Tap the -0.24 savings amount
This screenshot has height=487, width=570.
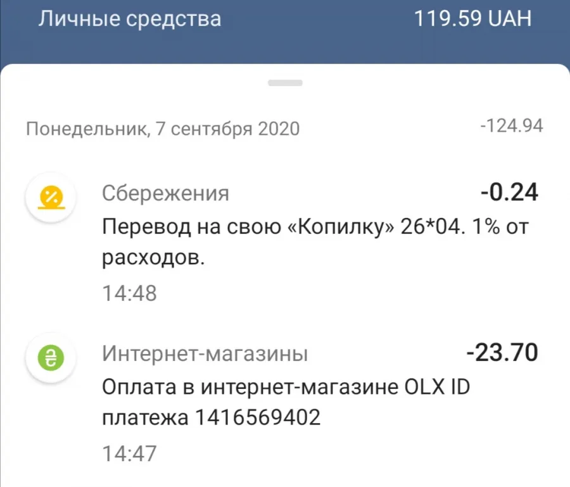pos(509,192)
